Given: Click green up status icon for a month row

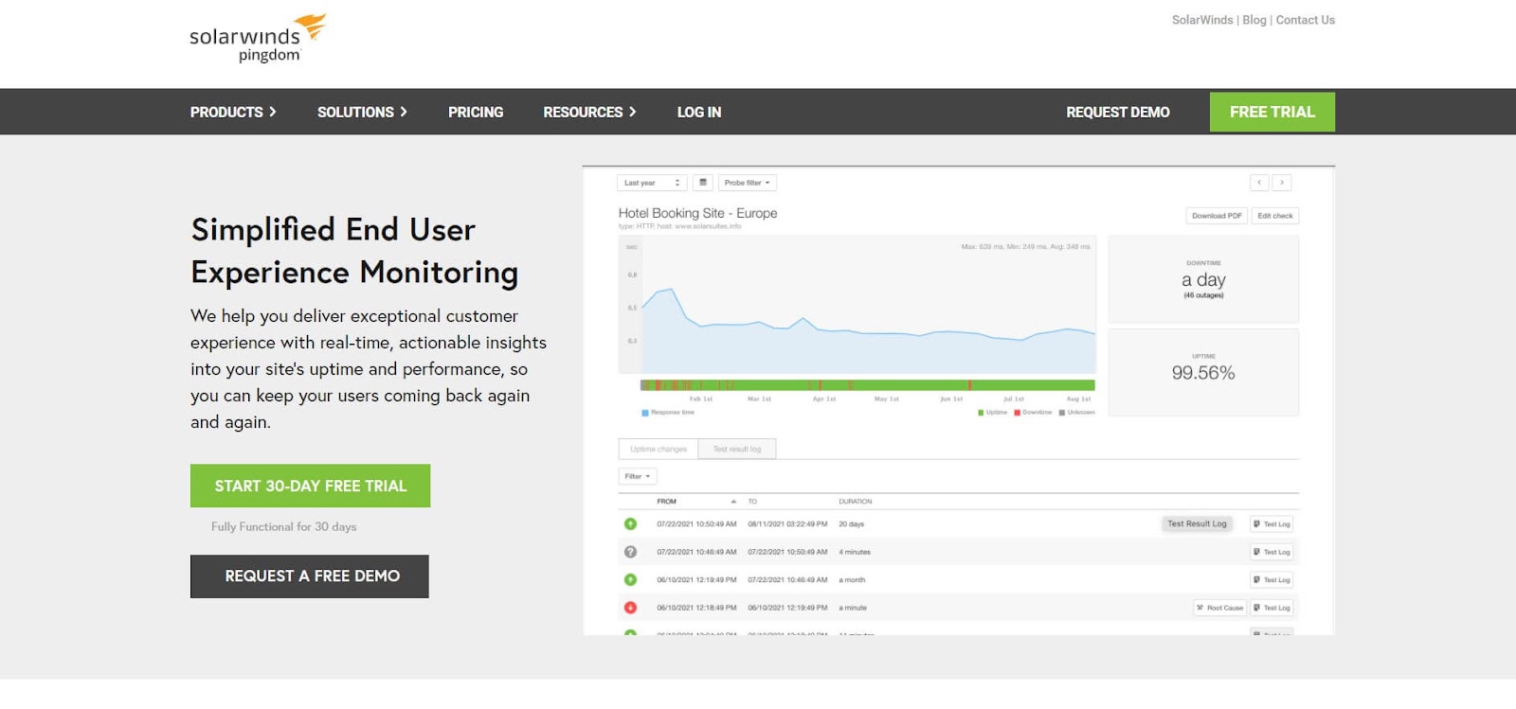Looking at the screenshot, I should pos(630,579).
